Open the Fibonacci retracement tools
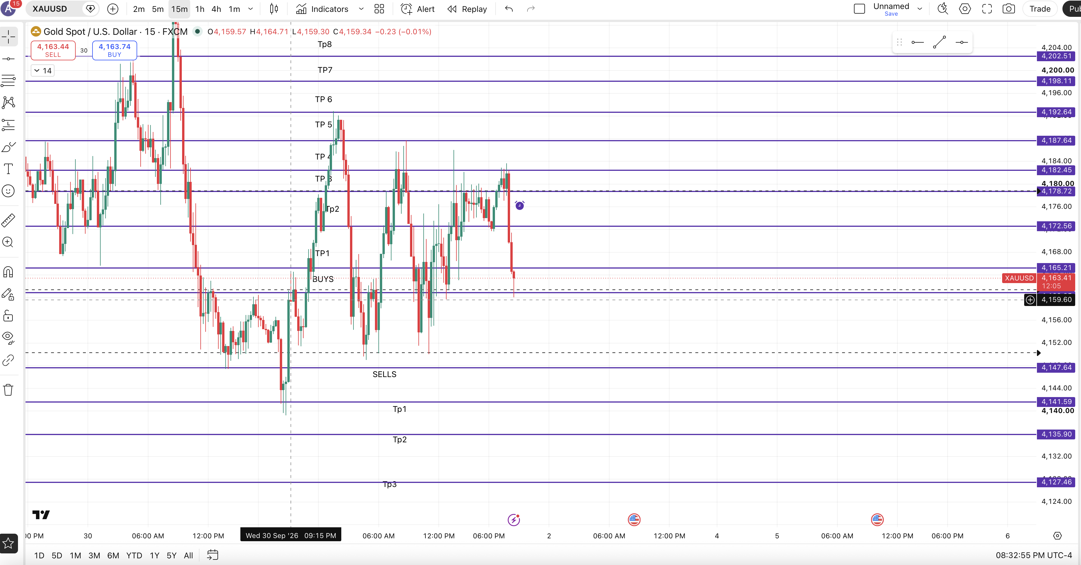 (x=8, y=81)
